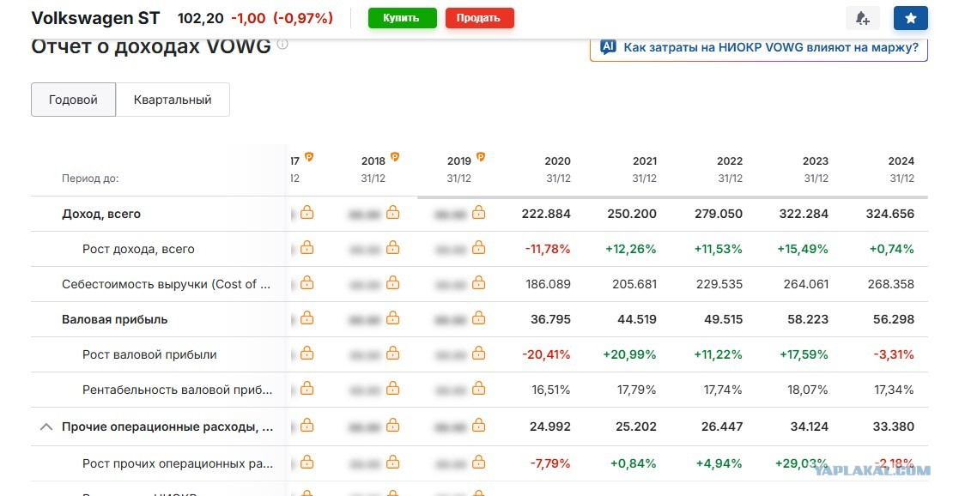This screenshot has height=496, width=953.
Task: Click lock icon in Рост дохода 2019
Action: click(479, 247)
